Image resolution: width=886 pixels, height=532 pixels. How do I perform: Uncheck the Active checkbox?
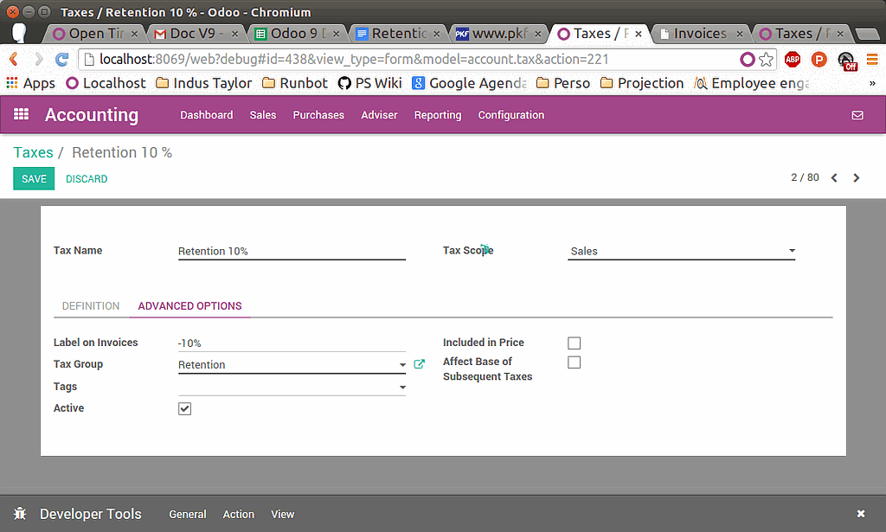184,408
